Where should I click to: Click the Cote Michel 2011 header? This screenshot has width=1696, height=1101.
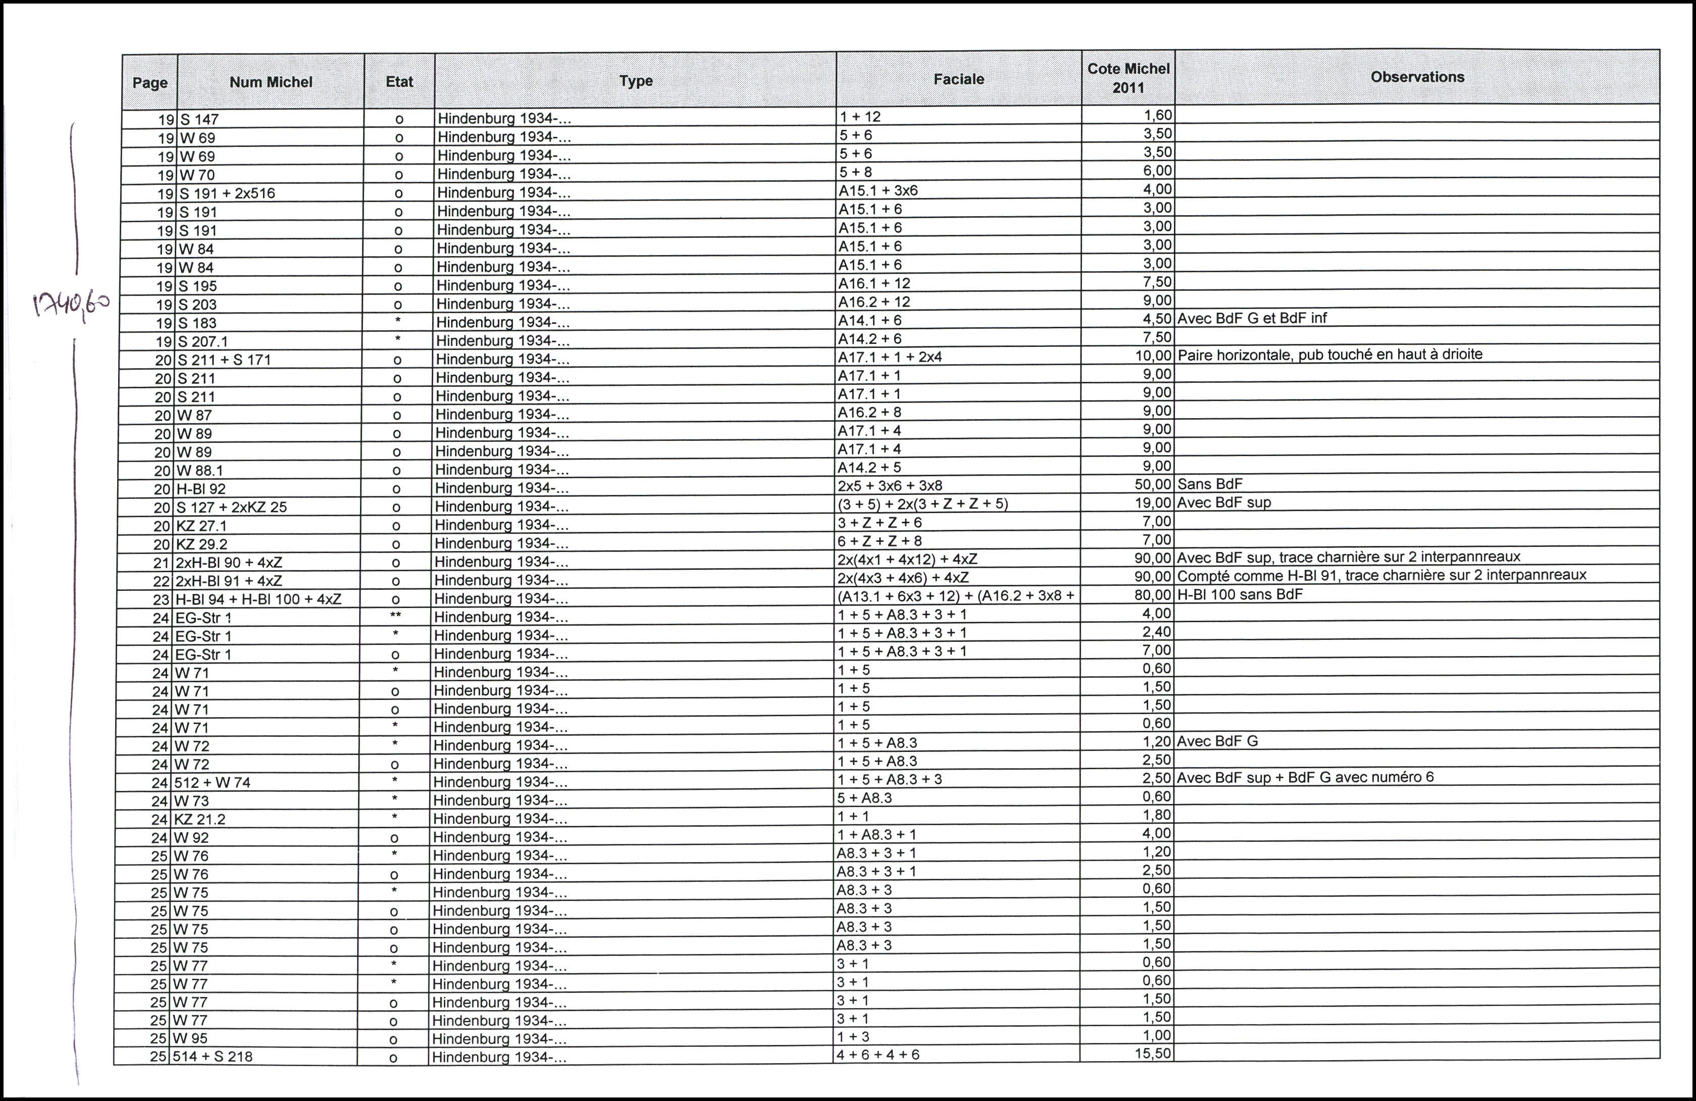(1128, 78)
